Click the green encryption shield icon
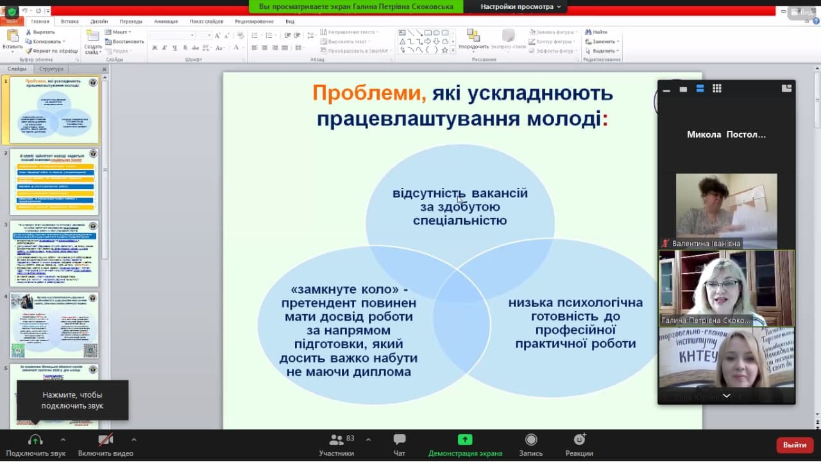 coord(12,12)
